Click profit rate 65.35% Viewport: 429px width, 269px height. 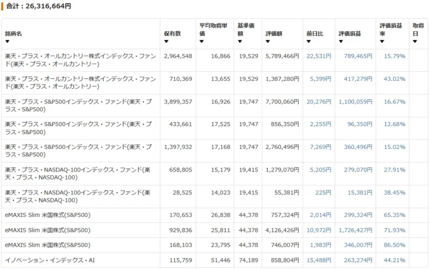coord(395,215)
